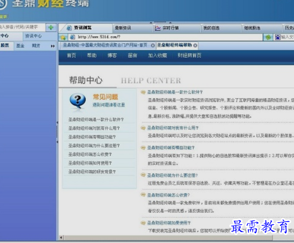Click answer heading 圣鼎财经终端怎么收费?
Screen dimensions: 294x243
[168, 195]
